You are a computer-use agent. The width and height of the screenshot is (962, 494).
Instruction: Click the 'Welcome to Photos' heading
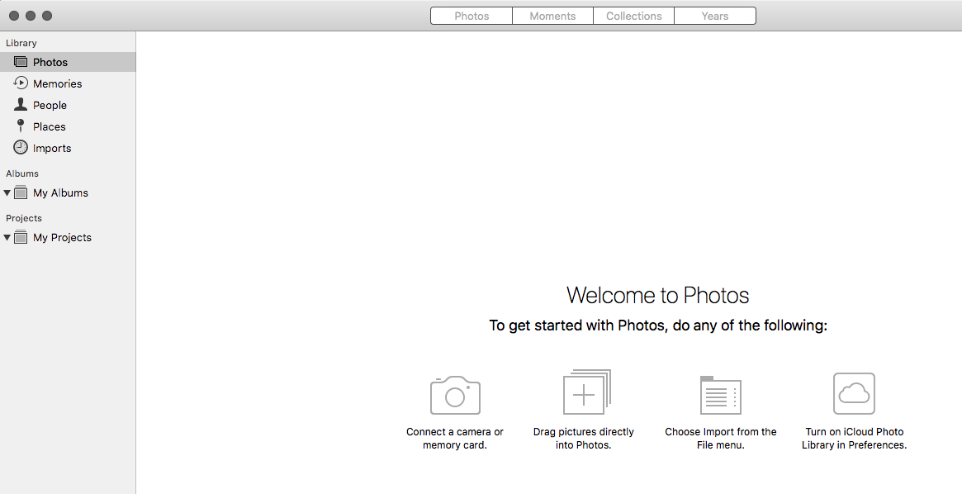click(x=657, y=295)
